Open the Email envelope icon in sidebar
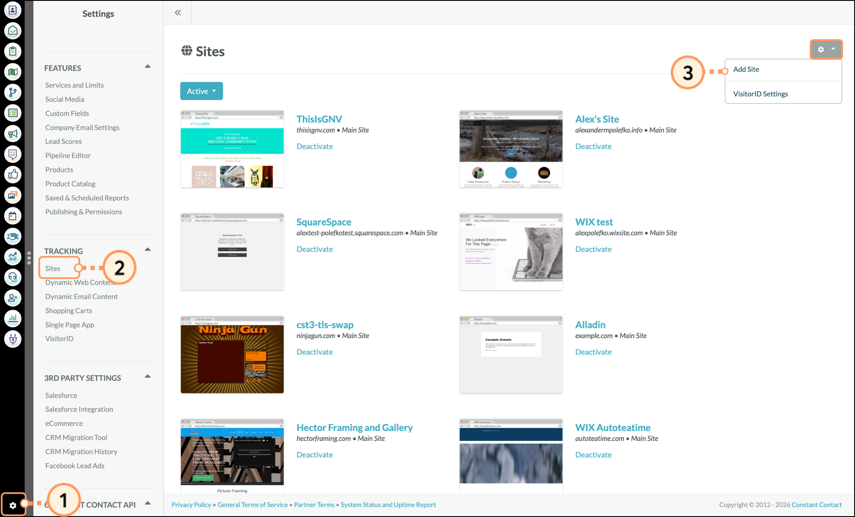The width and height of the screenshot is (855, 517). coord(13,30)
